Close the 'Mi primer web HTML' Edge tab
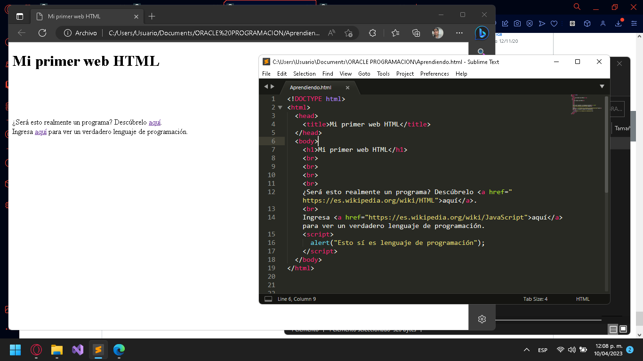Viewport: 643px width, 361px height. coord(137,16)
